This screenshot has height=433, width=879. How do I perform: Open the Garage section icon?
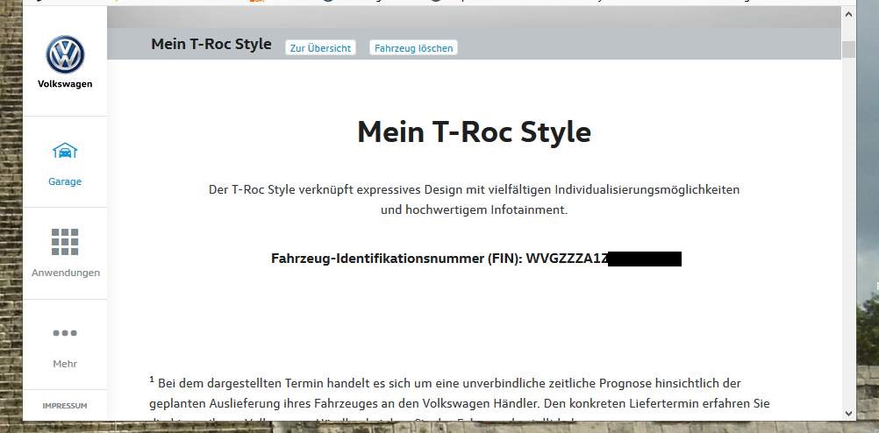(65, 150)
